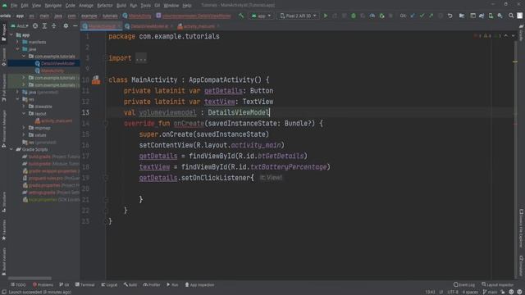Expand folded import statement
525x295 pixels.
click(141, 58)
